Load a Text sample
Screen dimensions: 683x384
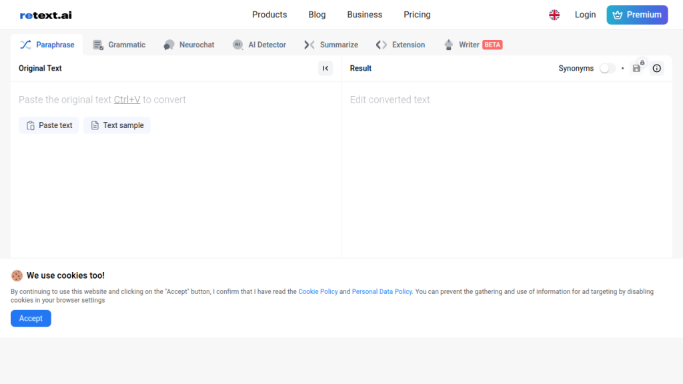117,125
